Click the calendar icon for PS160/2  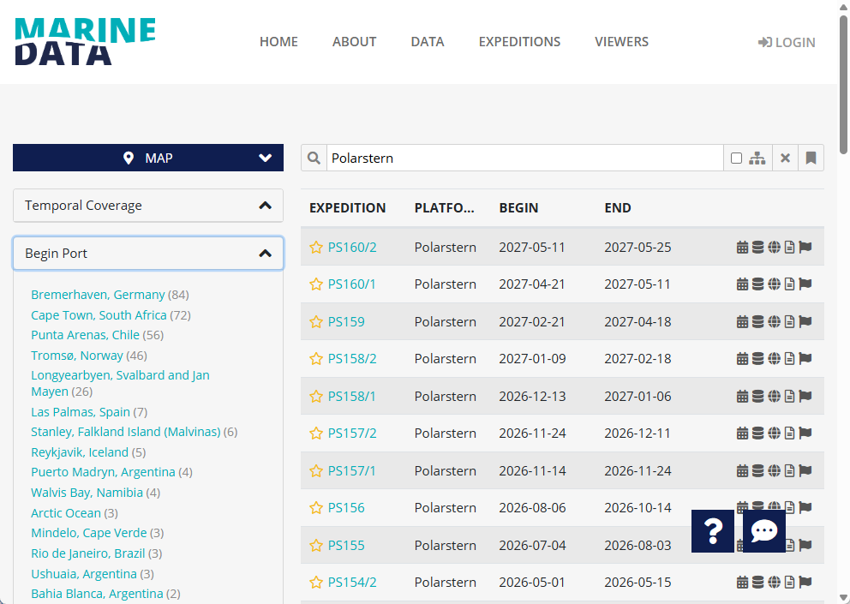(x=742, y=248)
